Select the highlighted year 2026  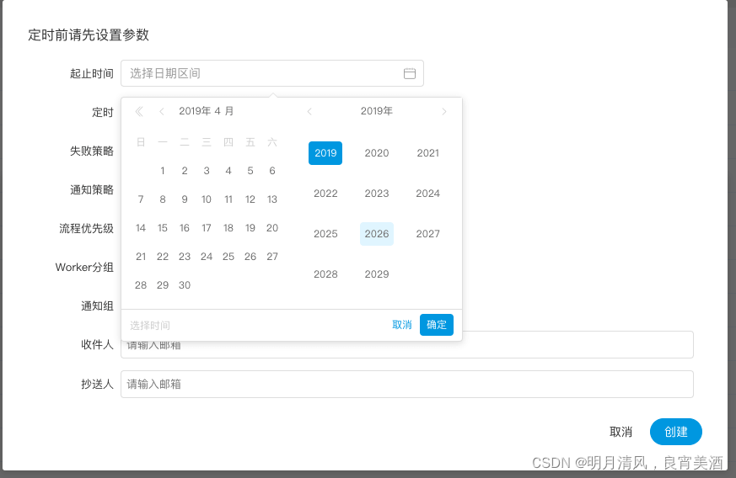pos(377,233)
